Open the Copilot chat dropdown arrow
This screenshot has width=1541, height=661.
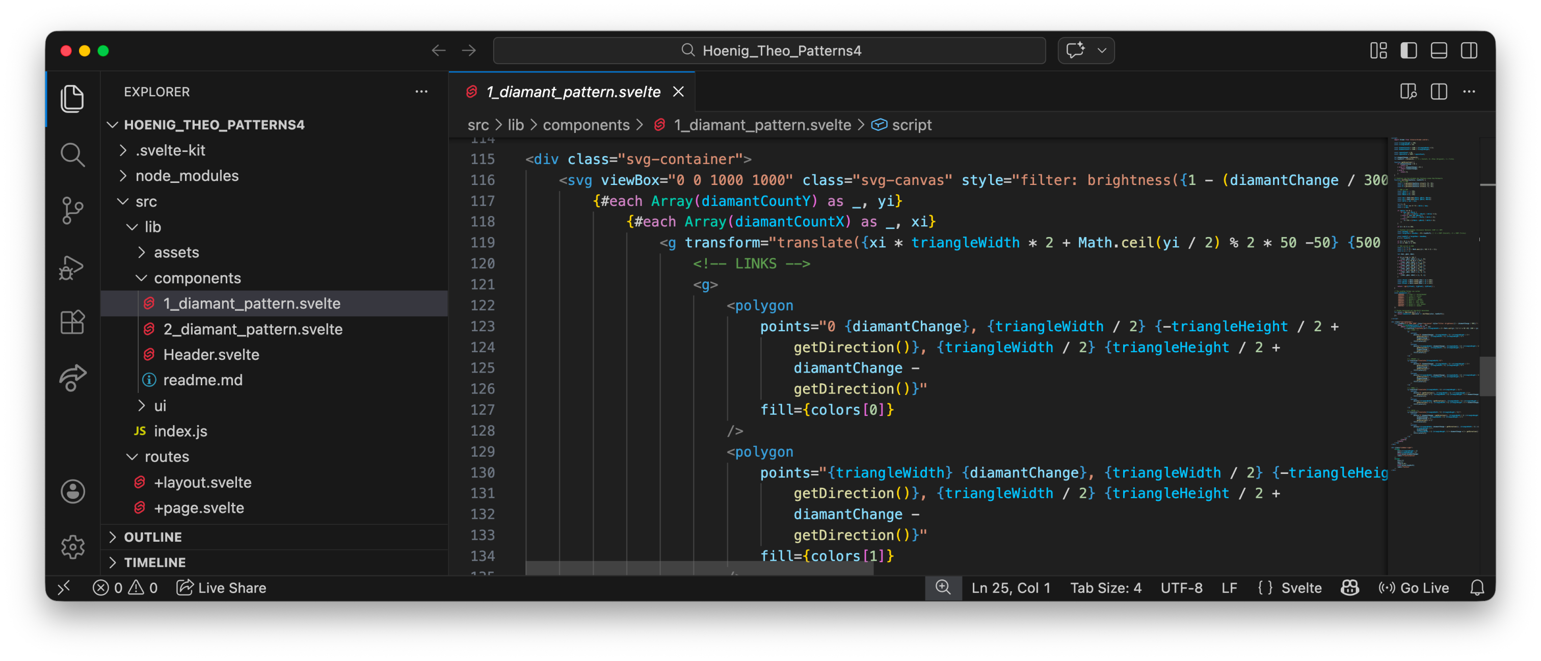pyautogui.click(x=1102, y=50)
